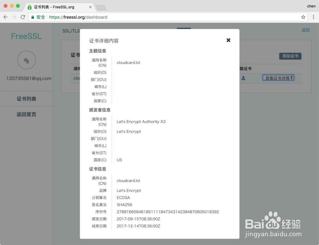Open the Chrome three-dot menu
The height and width of the screenshot is (245, 319).
click(313, 17)
